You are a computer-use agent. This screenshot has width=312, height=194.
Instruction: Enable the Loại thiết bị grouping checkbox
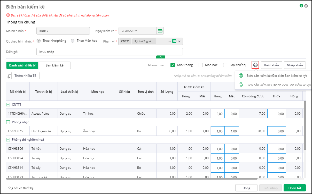click(225, 65)
